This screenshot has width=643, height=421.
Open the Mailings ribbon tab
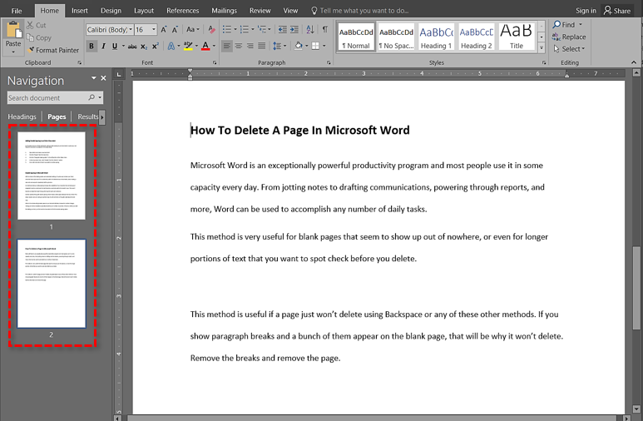[224, 11]
